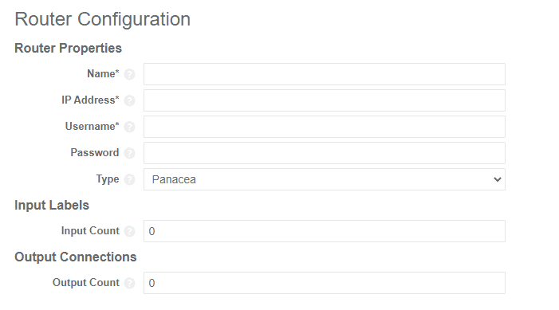Open the Type dropdown showing Panacea
This screenshot has width=559, height=310.
pos(325,179)
